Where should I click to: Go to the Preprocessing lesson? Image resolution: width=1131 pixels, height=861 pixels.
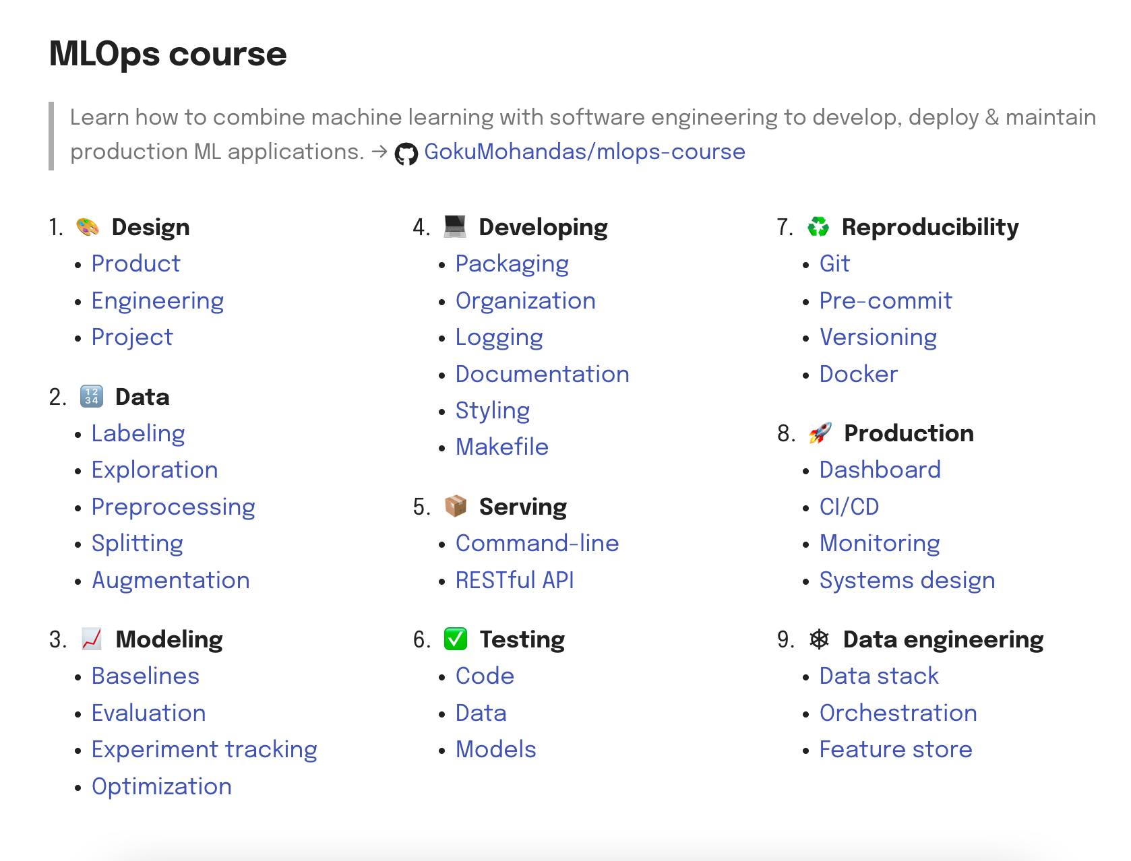(x=173, y=507)
